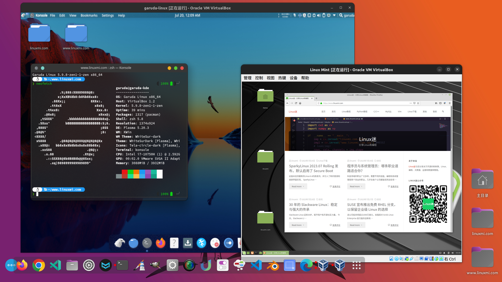The image size is (502, 282).
Task: Reload the page in Mint's Firefox
Action: pos(296,103)
